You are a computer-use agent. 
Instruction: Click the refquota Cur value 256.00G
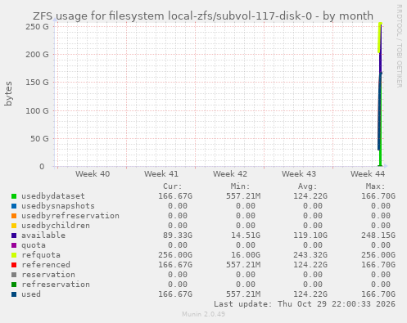pyautogui.click(x=175, y=255)
